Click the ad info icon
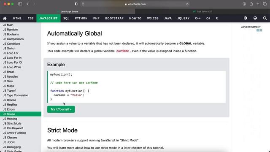The height and width of the screenshot is (152, 270). [x=258, y=30]
